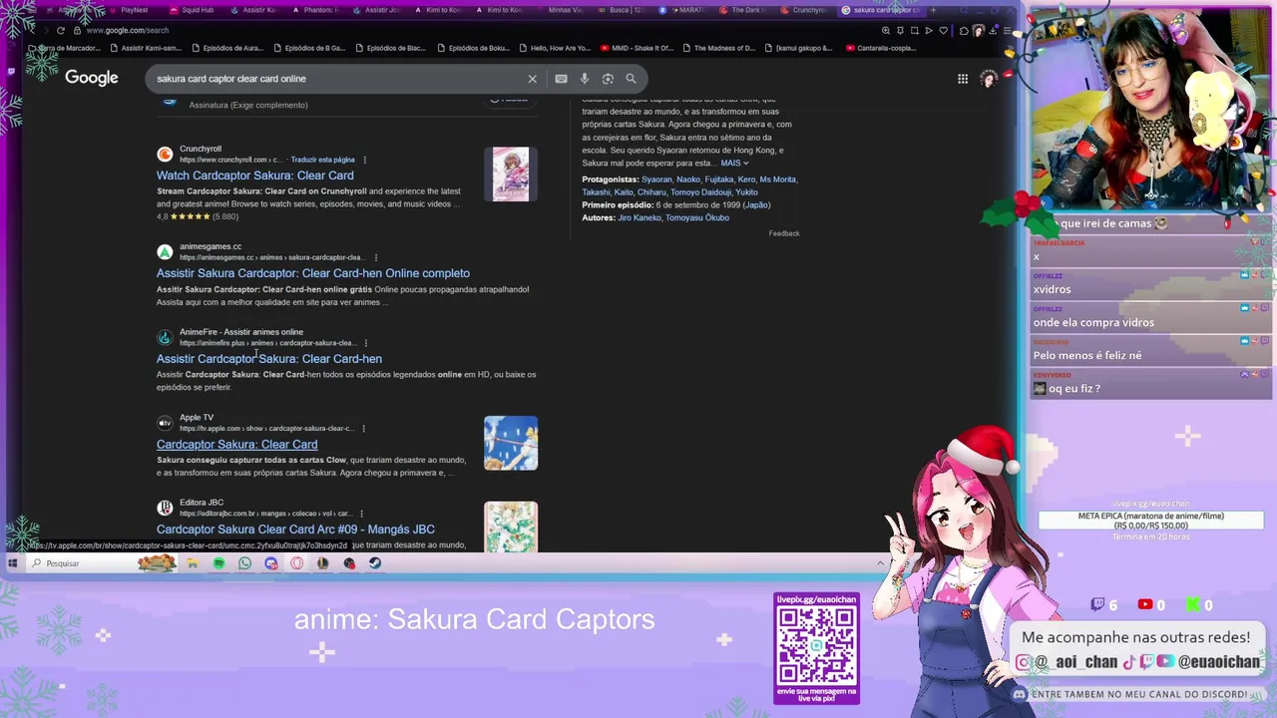The image size is (1277, 718).
Task: Open Cardcaptor Sakura Clear Card Arc #09 Mangás JBC
Action: pos(295,530)
